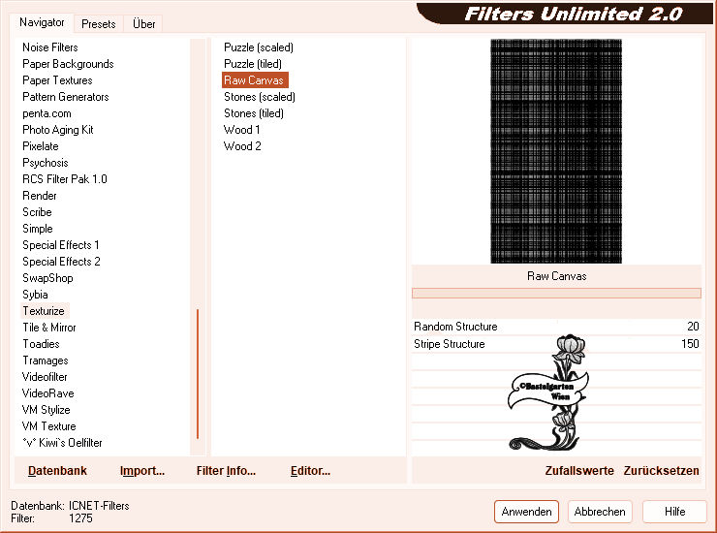717x533 pixels.
Task: Select Simple category
Action: 38,229
